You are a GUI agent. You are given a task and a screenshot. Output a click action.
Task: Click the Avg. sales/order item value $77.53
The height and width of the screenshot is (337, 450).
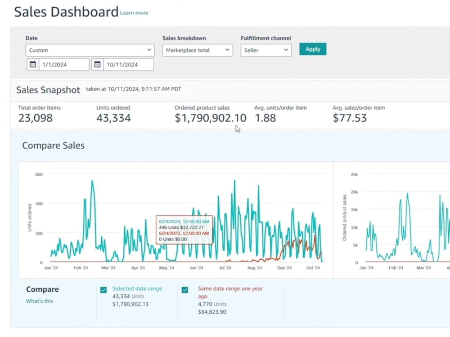(350, 118)
